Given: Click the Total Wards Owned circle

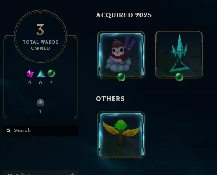Looking at the screenshot, I should click(41, 36).
